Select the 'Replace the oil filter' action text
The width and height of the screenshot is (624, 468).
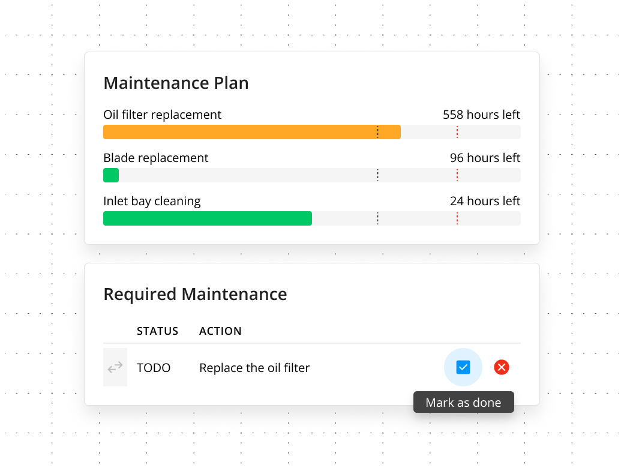tap(254, 368)
